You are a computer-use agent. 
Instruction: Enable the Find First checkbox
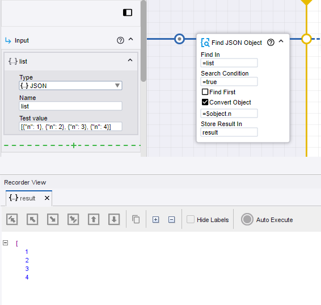click(205, 92)
